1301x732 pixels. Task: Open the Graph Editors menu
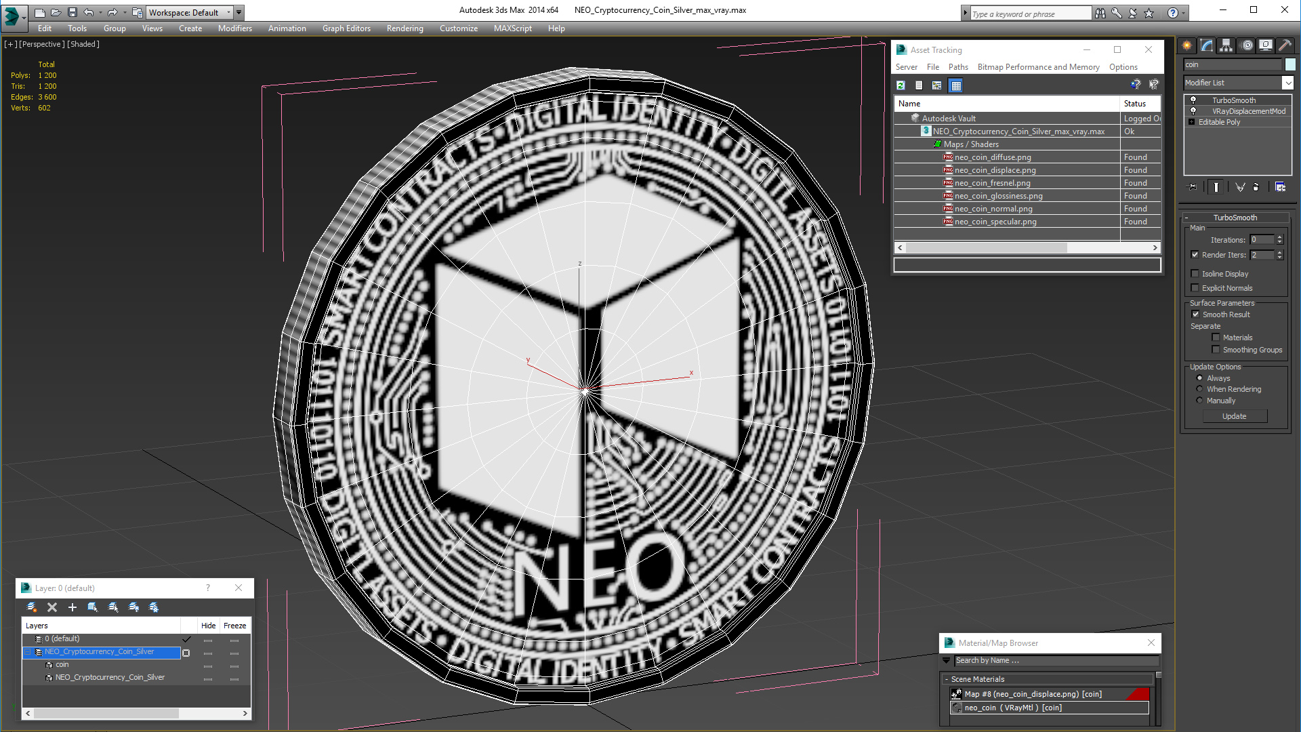[x=346, y=28]
